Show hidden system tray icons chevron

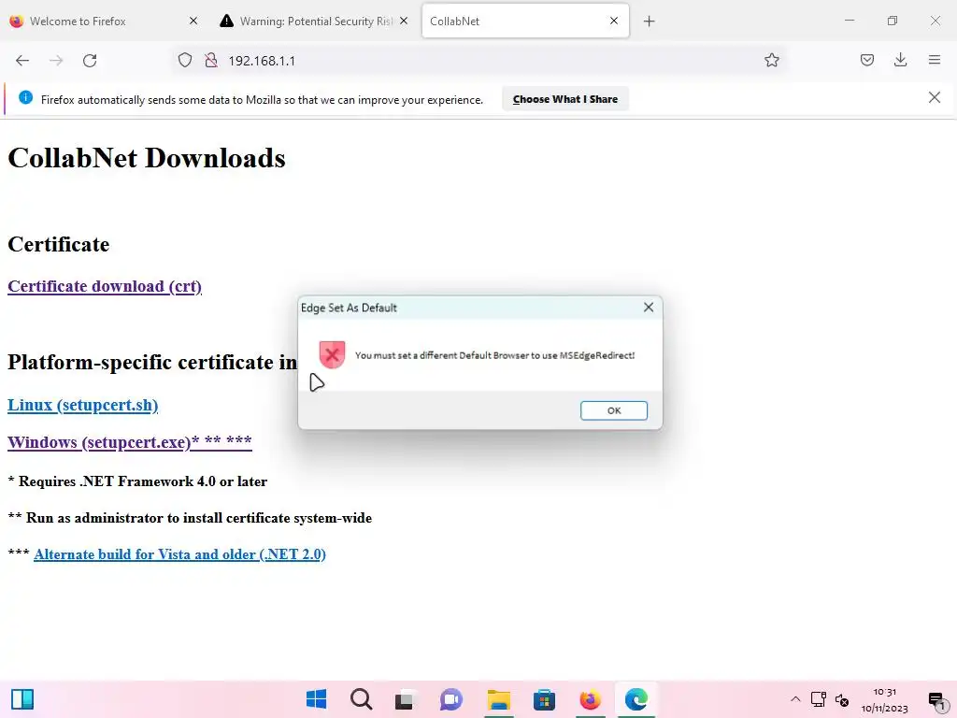click(795, 699)
